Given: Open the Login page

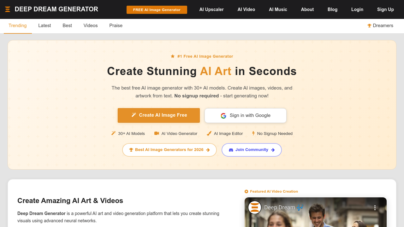Looking at the screenshot, I should click(x=357, y=9).
